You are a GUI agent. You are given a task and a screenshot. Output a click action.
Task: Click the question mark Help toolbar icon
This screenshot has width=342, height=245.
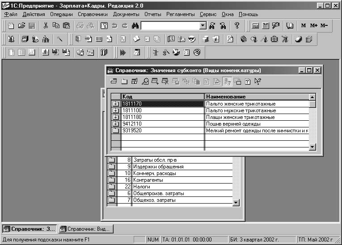tap(237, 26)
